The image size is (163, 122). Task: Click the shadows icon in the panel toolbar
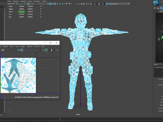point(62,4)
